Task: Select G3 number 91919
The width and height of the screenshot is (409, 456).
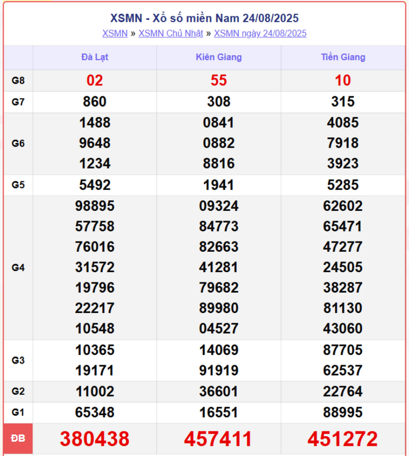Action: point(219,370)
